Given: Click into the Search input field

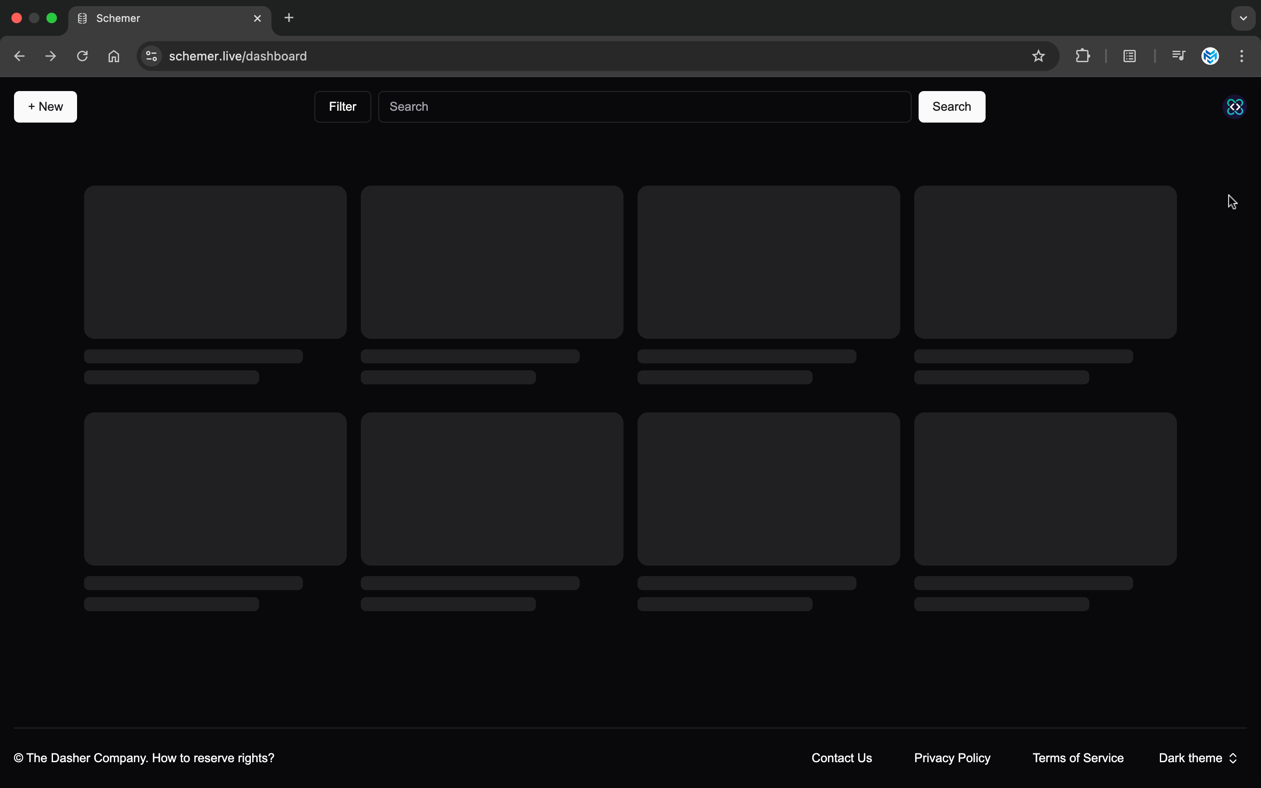Looking at the screenshot, I should click(644, 107).
